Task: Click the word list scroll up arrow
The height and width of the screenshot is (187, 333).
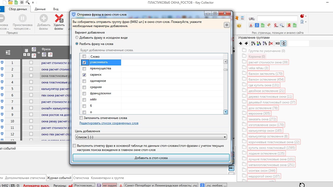Action: pyautogui.click(x=226, y=62)
